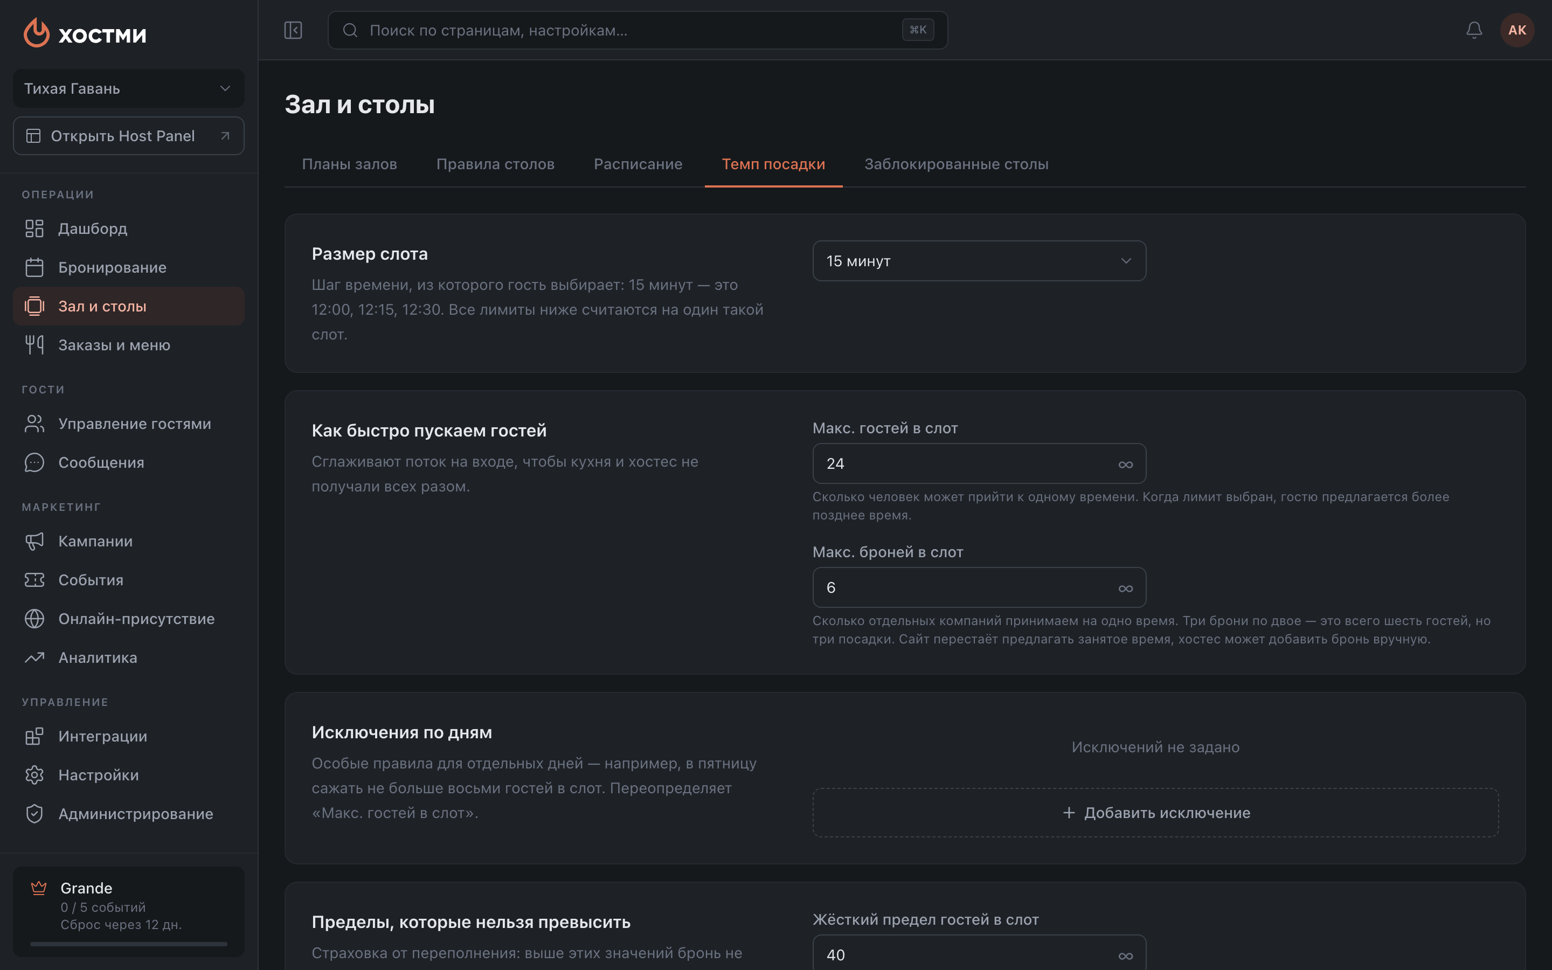Open notifications bell

pos(1474,30)
